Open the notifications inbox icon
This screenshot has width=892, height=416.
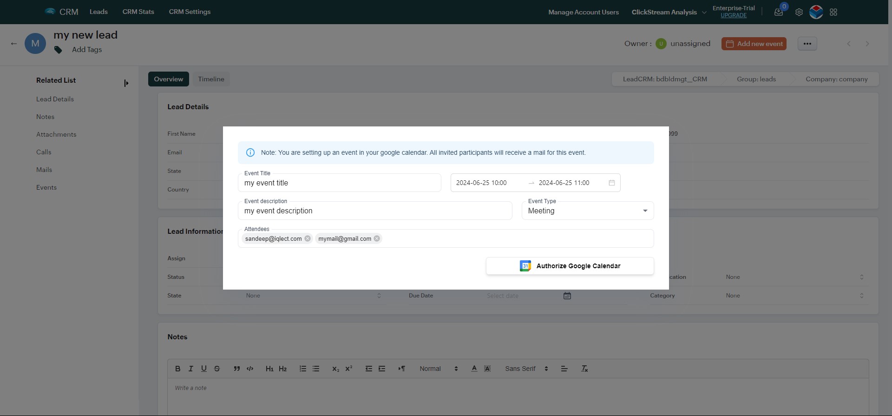tap(779, 12)
